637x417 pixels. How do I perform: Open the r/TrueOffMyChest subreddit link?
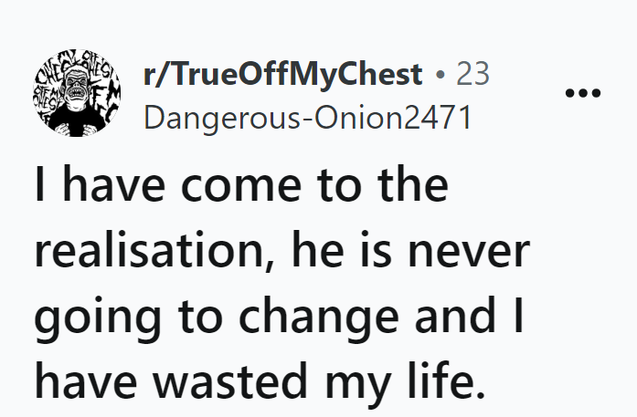(283, 74)
